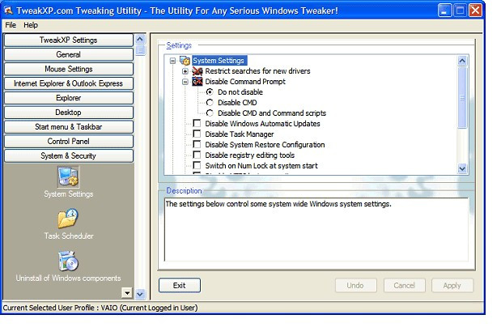This screenshot has height=336, width=501.
Task: Click the Disable Command Prompt icon
Action: pos(197,82)
